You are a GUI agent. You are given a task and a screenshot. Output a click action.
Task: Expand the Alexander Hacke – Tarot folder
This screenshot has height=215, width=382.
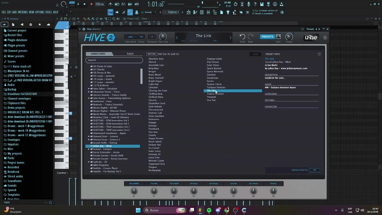pos(89,92)
